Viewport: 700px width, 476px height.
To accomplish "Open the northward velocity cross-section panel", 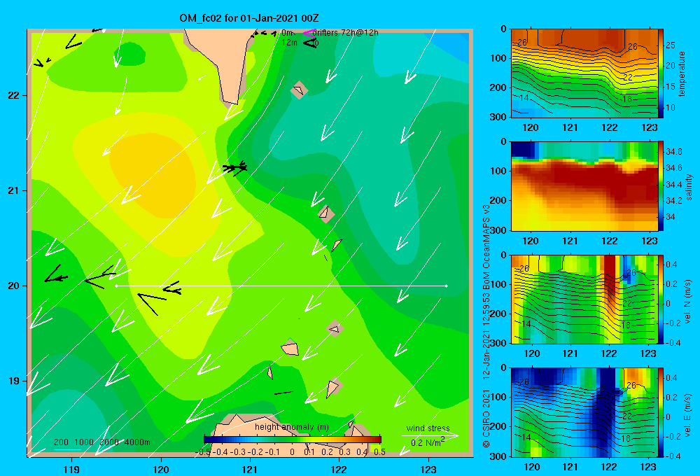I will click(584, 299).
